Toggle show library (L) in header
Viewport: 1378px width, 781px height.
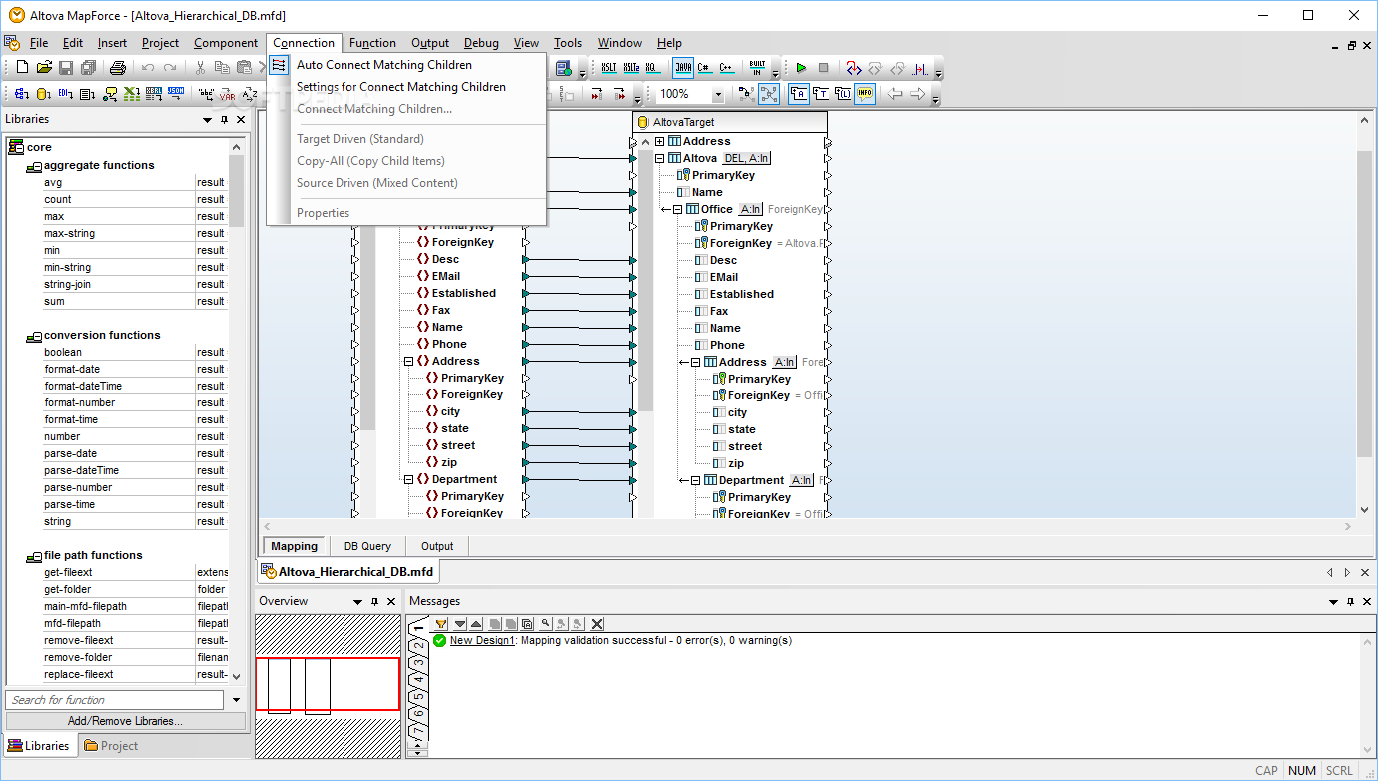843,94
